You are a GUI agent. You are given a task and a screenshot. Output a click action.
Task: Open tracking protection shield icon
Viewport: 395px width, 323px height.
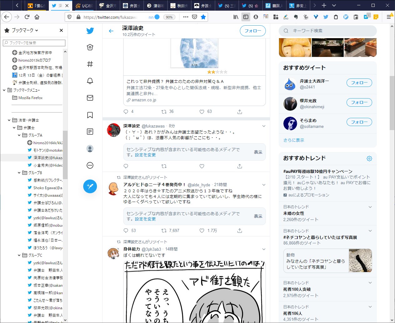pos(69,17)
